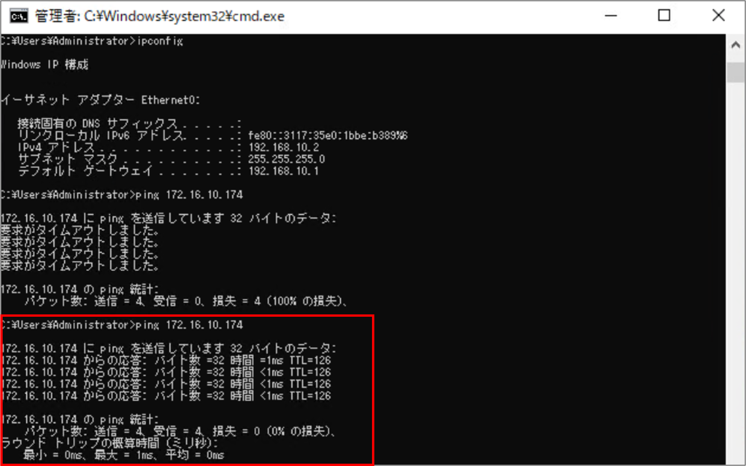Click the '0% の損失' statistics line

click(180, 431)
